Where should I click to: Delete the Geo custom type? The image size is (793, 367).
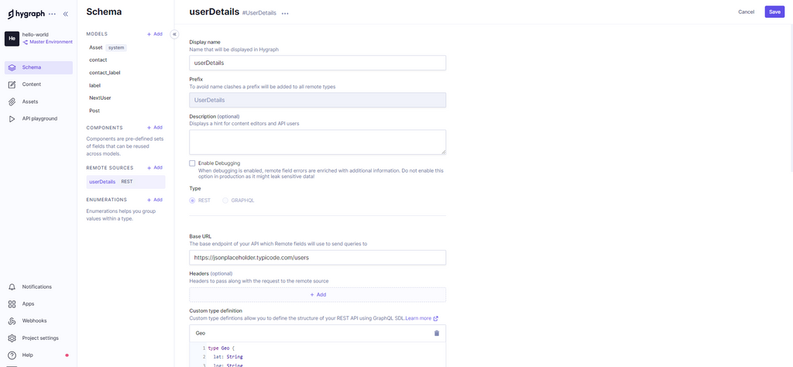(x=437, y=333)
